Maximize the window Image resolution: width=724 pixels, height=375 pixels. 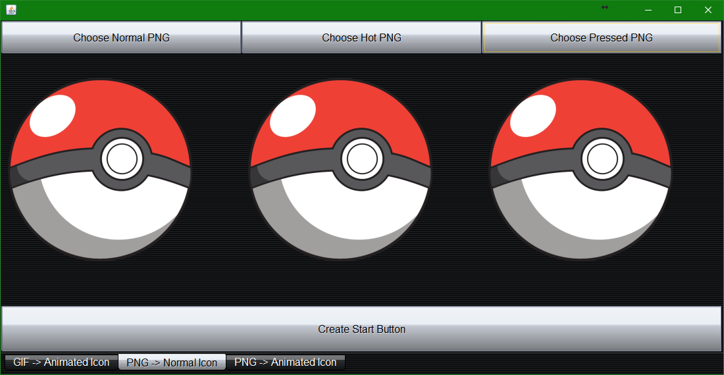click(x=678, y=10)
